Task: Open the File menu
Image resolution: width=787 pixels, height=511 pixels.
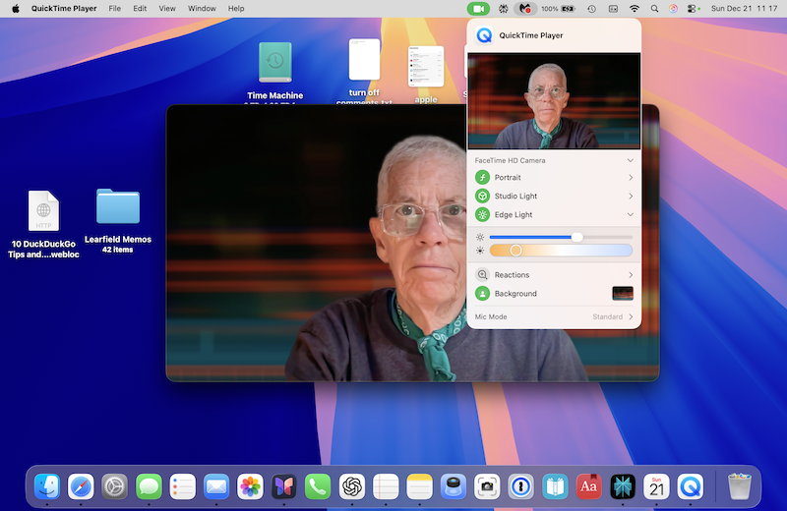Action: click(115, 8)
